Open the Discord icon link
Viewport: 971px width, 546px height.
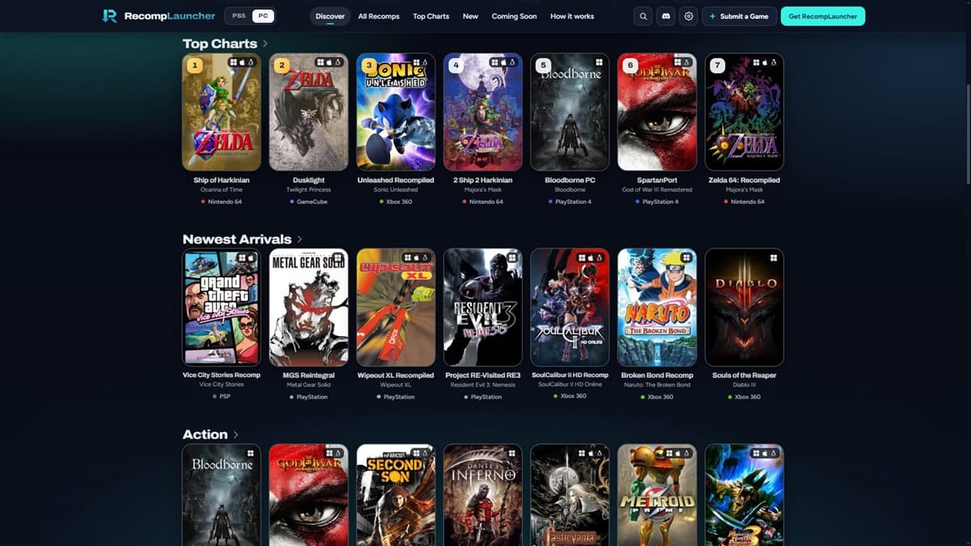[x=666, y=16]
